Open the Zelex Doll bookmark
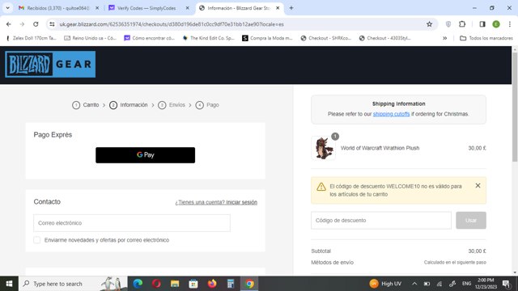The image size is (518, 291). click(32, 38)
